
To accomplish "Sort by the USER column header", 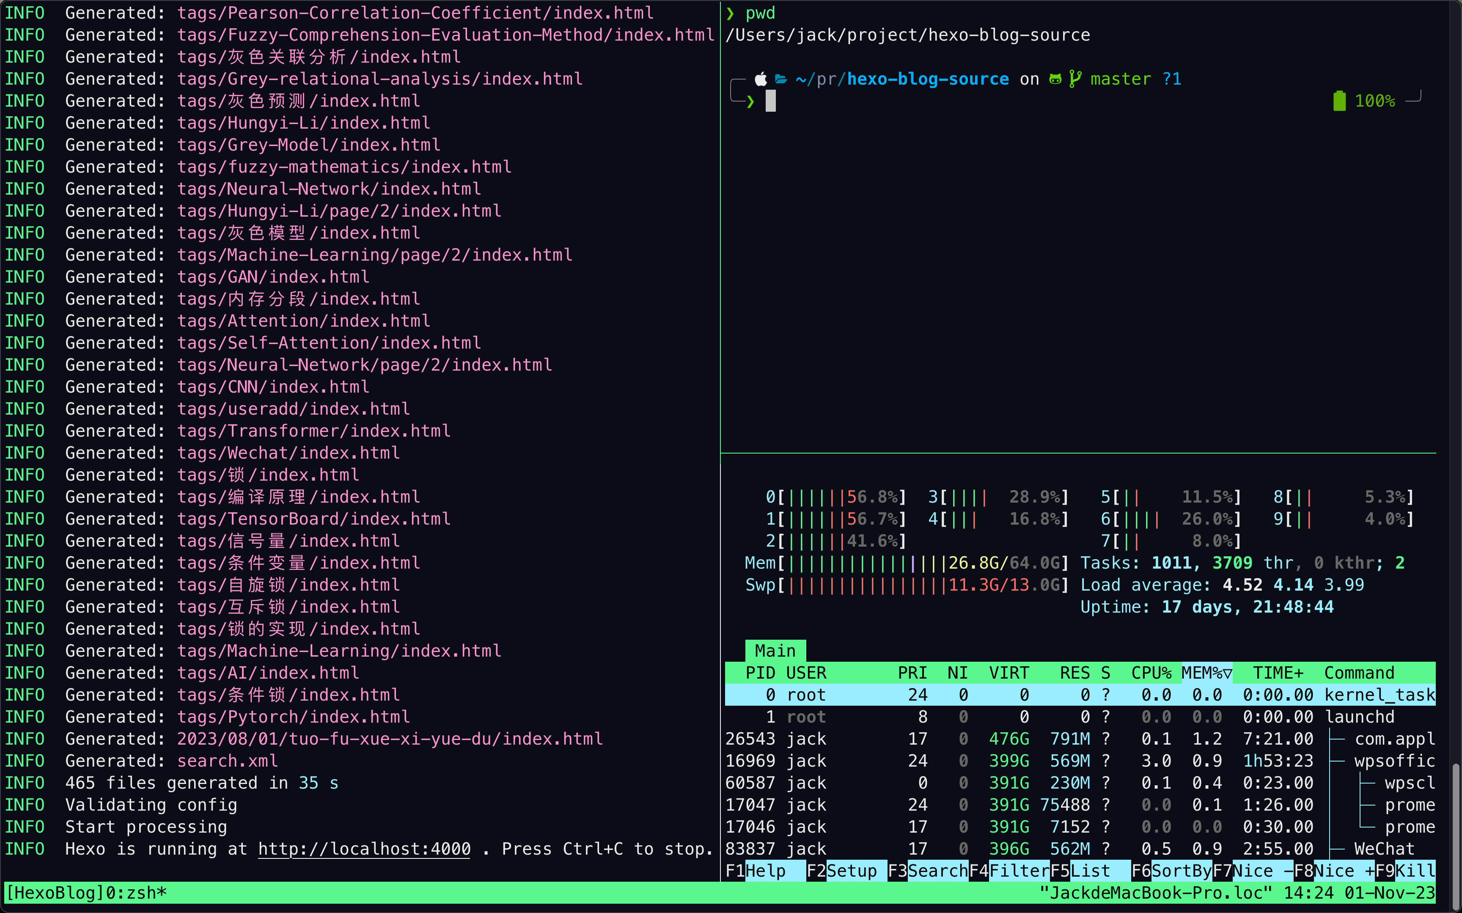I will point(806,673).
